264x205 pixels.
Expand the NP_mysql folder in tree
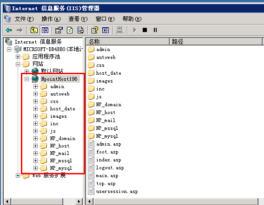35,168
